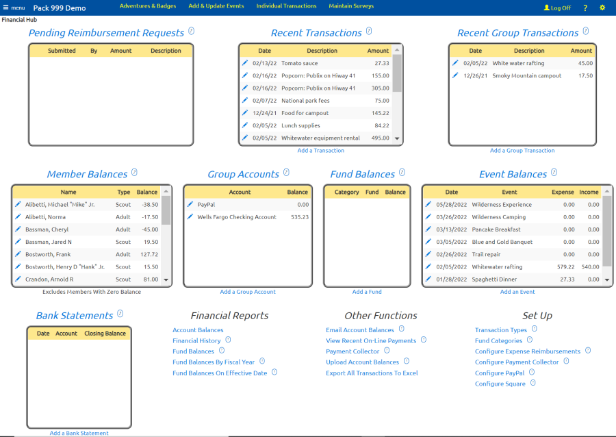Click Add a Group Account link

(248, 292)
